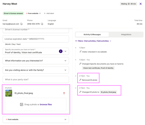Remove the 'from website' label
This screenshot has width=145, height=125.
[40, 13]
